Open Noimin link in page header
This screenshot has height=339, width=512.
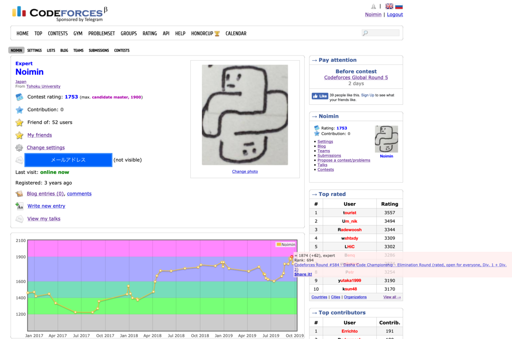[373, 15]
